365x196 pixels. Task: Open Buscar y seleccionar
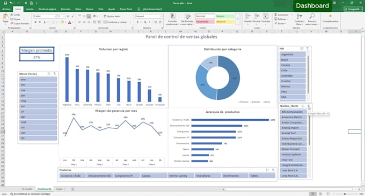312,19
